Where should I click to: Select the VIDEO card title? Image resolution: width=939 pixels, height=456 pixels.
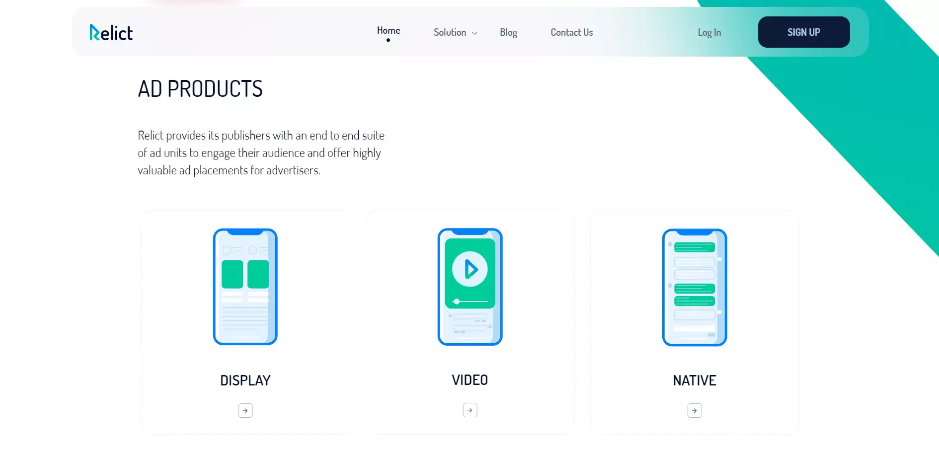pyautogui.click(x=470, y=380)
